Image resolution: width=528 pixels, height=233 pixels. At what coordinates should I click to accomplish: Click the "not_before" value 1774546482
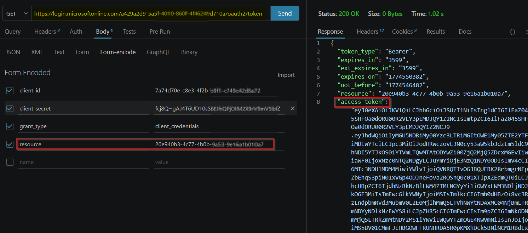pyautogui.click(x=406, y=85)
